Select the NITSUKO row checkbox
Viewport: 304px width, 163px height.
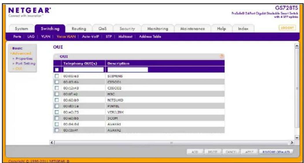(x=57, y=100)
